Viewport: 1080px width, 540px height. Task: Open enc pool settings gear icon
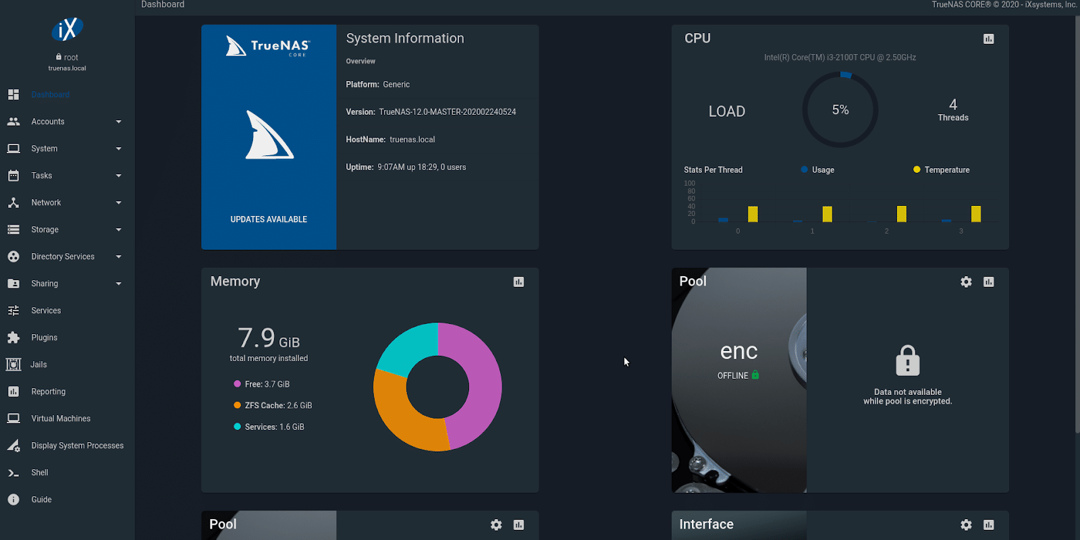(x=967, y=282)
